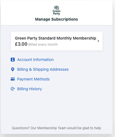
Task: Click the Green Party wordmark under the emblem
Action: point(56,13)
